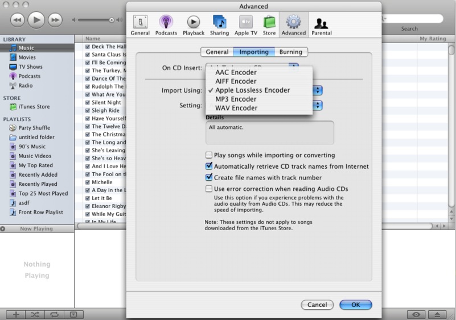This screenshot has height=320, width=456.
Task: Open the Apple TV preferences icon
Action: pyautogui.click(x=245, y=24)
